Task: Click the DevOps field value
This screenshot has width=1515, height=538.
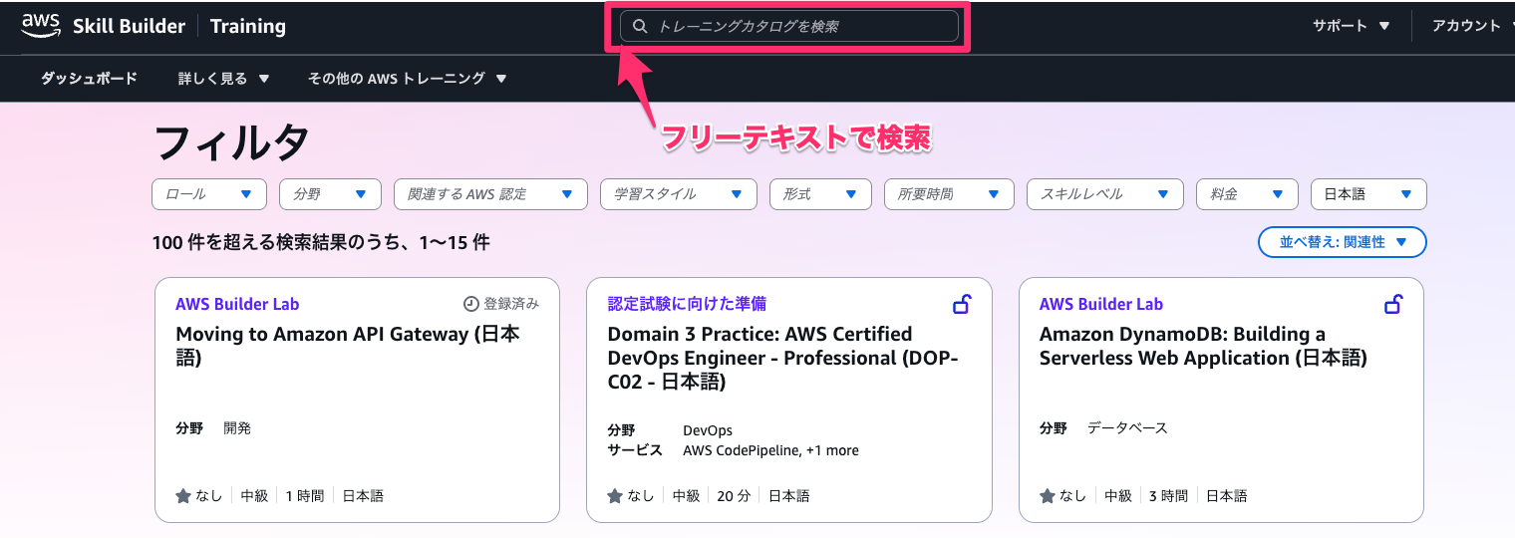Action: click(x=708, y=431)
